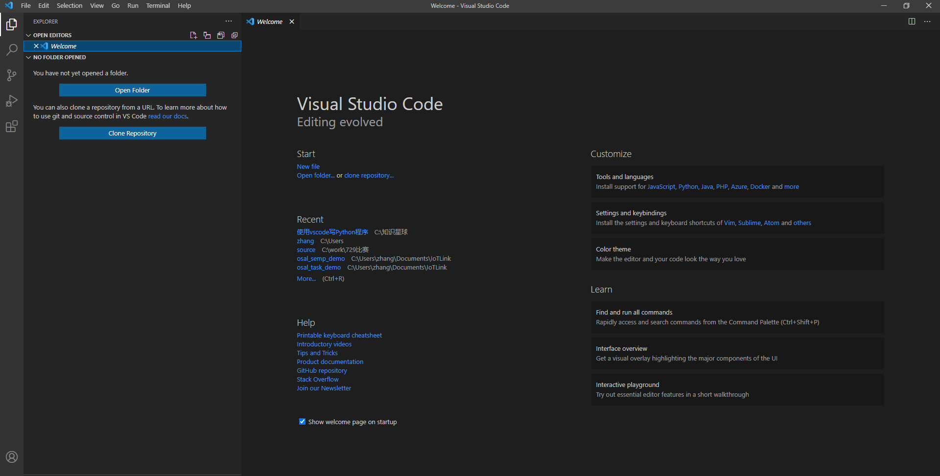Open the Go menu
This screenshot has height=476, width=940.
click(x=116, y=6)
